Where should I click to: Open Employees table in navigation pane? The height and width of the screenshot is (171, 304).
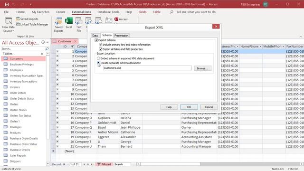click(16, 70)
